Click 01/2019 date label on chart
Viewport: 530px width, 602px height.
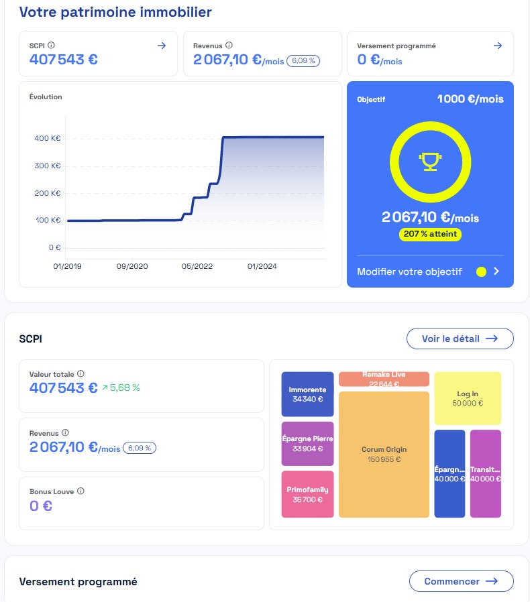(67, 266)
